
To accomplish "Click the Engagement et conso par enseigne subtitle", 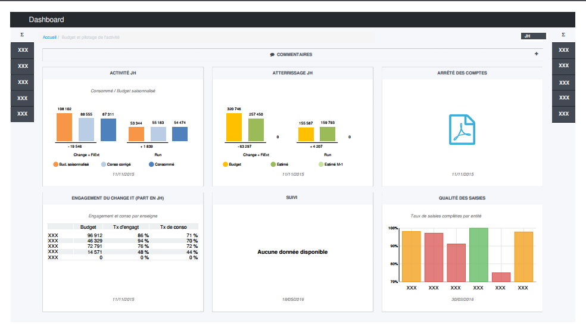I will coord(123,216).
